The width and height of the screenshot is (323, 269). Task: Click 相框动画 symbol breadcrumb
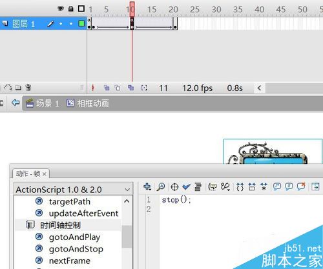point(88,103)
